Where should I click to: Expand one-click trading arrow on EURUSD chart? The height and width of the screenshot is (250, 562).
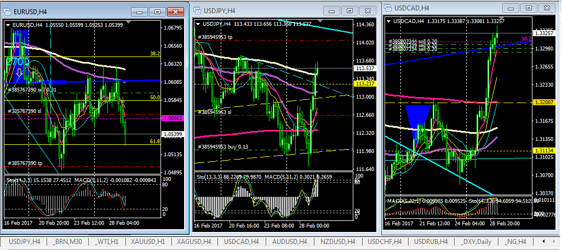8,25
